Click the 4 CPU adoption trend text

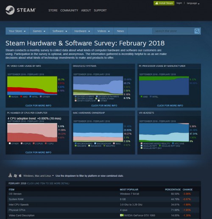[34, 118]
